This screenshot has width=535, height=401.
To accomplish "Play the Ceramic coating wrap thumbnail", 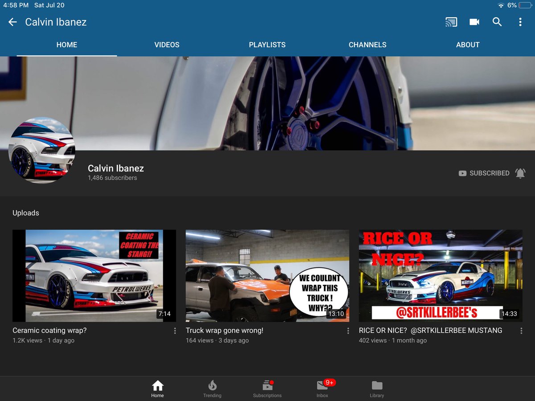I will click(x=94, y=276).
